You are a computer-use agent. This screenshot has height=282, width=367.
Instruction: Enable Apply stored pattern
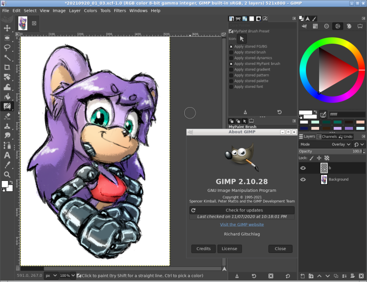(231, 75)
